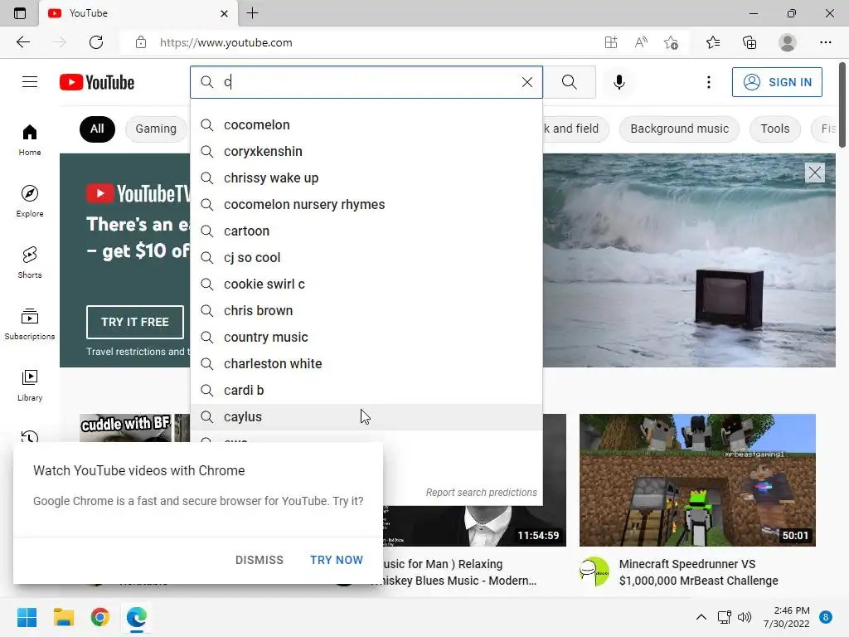Show hidden system tray icons
Viewport: 849px width, 637px height.
[701, 617]
